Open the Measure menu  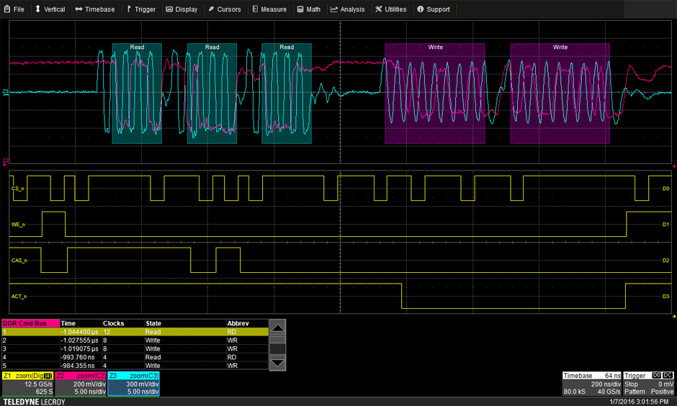(x=269, y=9)
